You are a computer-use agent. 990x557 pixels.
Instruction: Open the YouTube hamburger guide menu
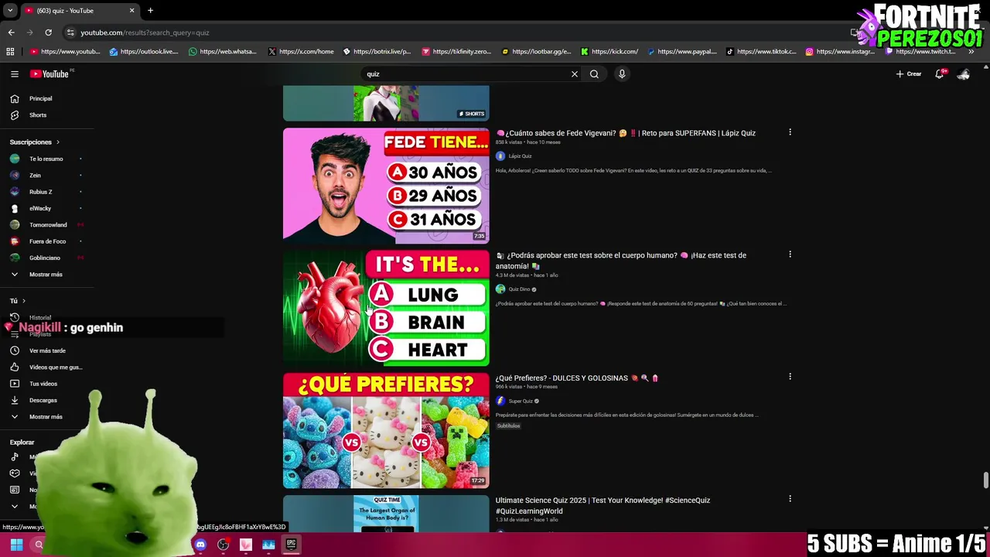[14, 74]
